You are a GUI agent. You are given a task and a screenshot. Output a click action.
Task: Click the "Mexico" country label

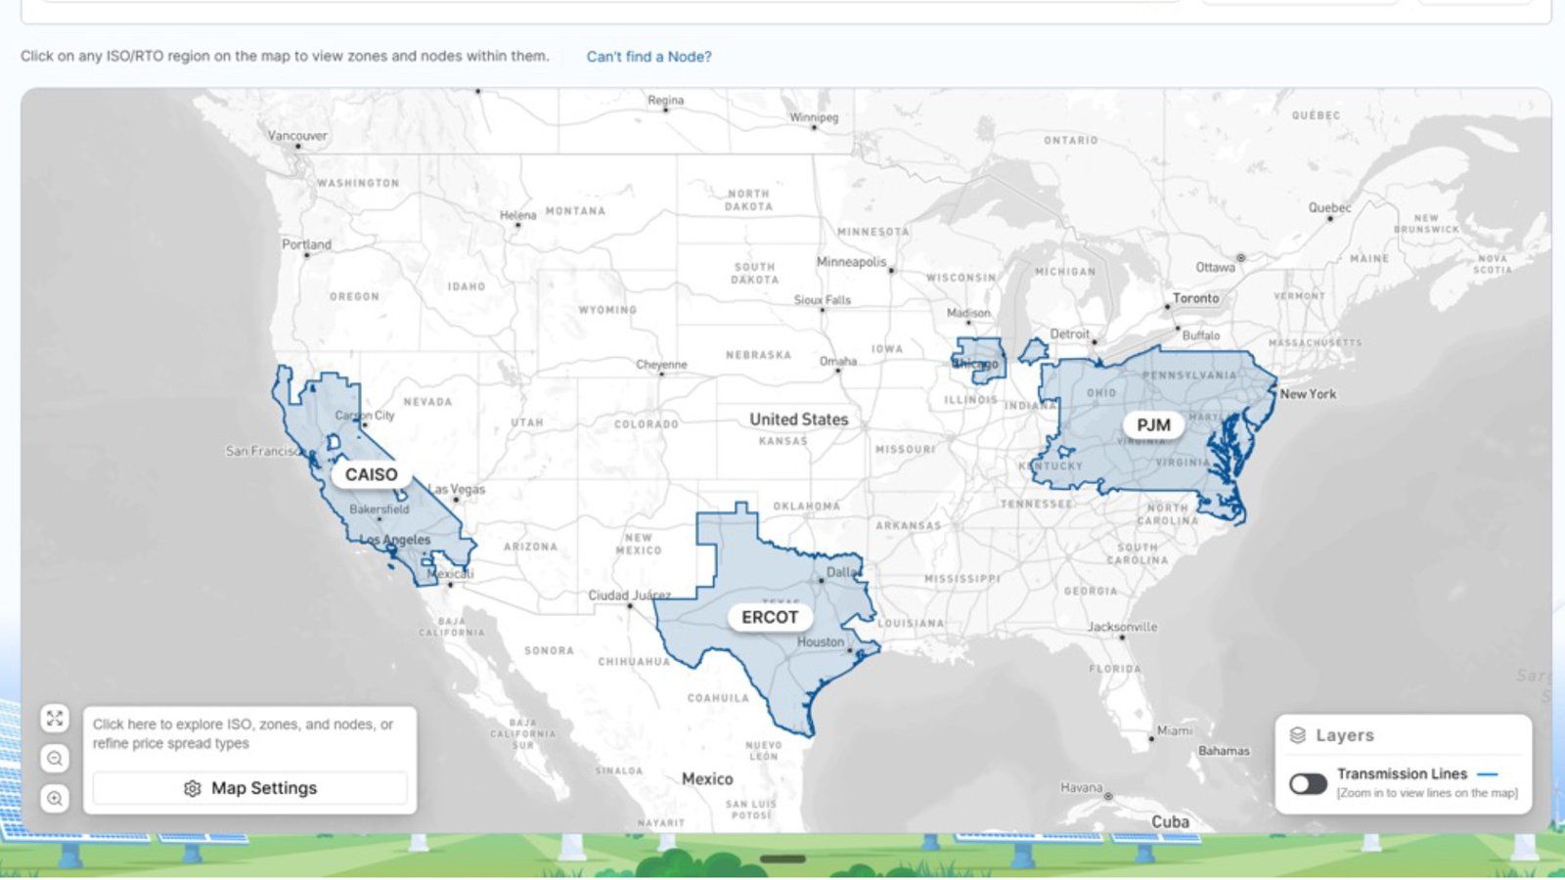pos(707,779)
